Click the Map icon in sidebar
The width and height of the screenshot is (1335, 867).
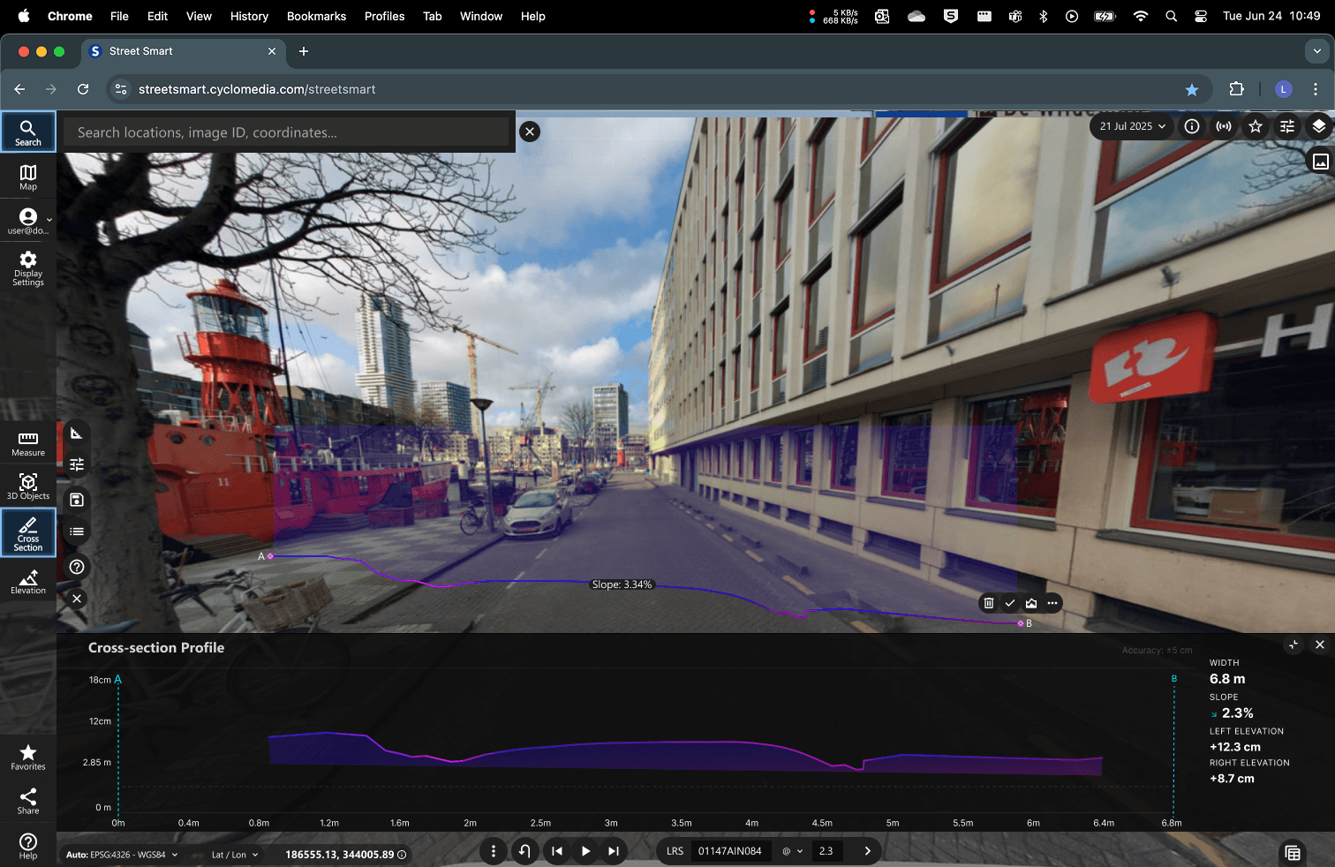pyautogui.click(x=28, y=177)
